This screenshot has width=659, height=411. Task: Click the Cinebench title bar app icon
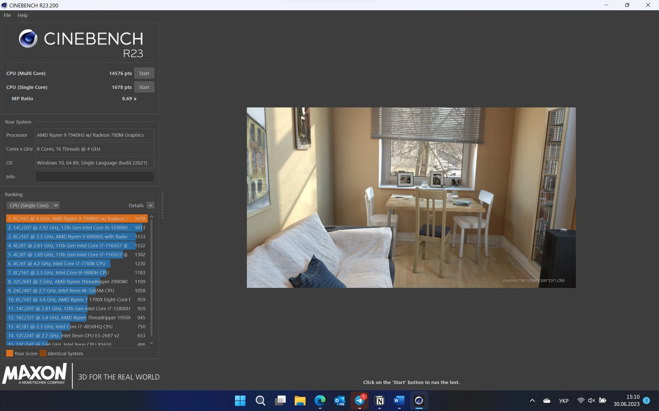tap(4, 5)
